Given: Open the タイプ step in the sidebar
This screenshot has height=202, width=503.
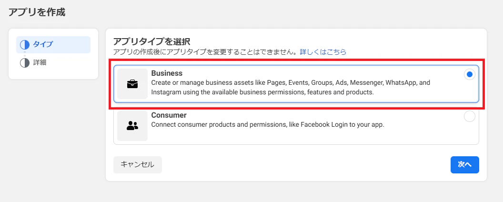Looking at the screenshot, I should [x=53, y=45].
